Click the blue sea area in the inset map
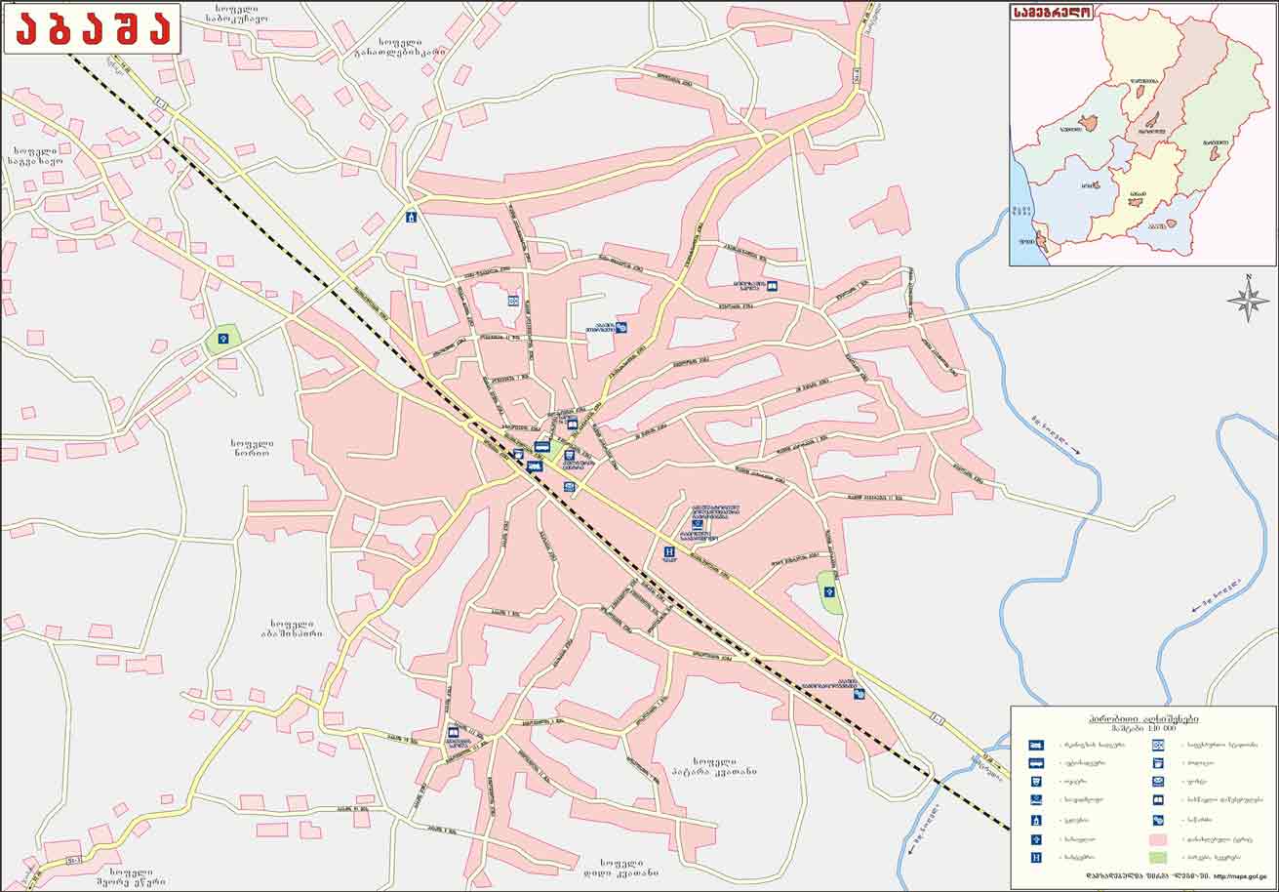The height and width of the screenshot is (892, 1279). (1019, 215)
